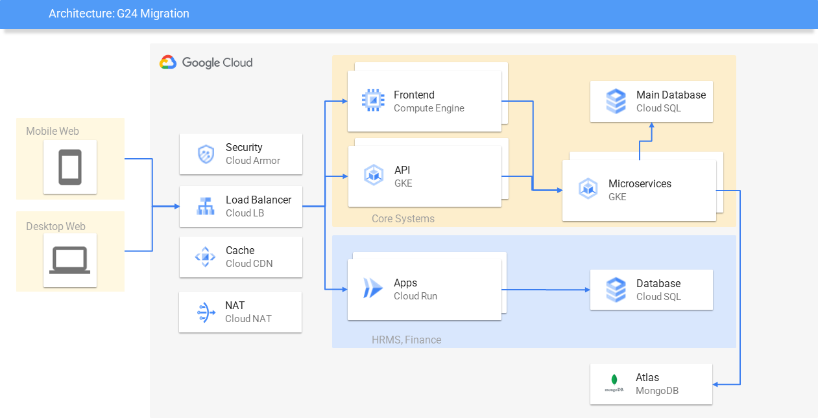
Task: Click the Compute Engine Frontend icon
Action: click(373, 100)
